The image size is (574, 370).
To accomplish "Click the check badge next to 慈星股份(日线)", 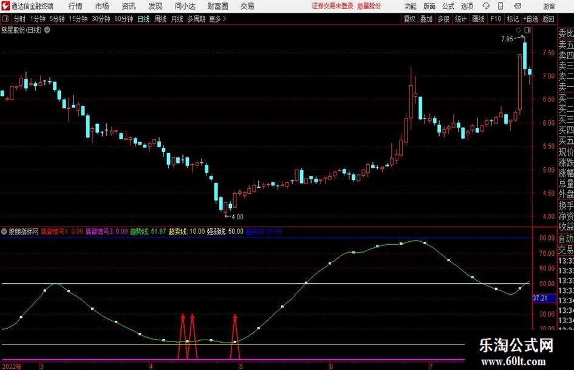I will coord(47,30).
